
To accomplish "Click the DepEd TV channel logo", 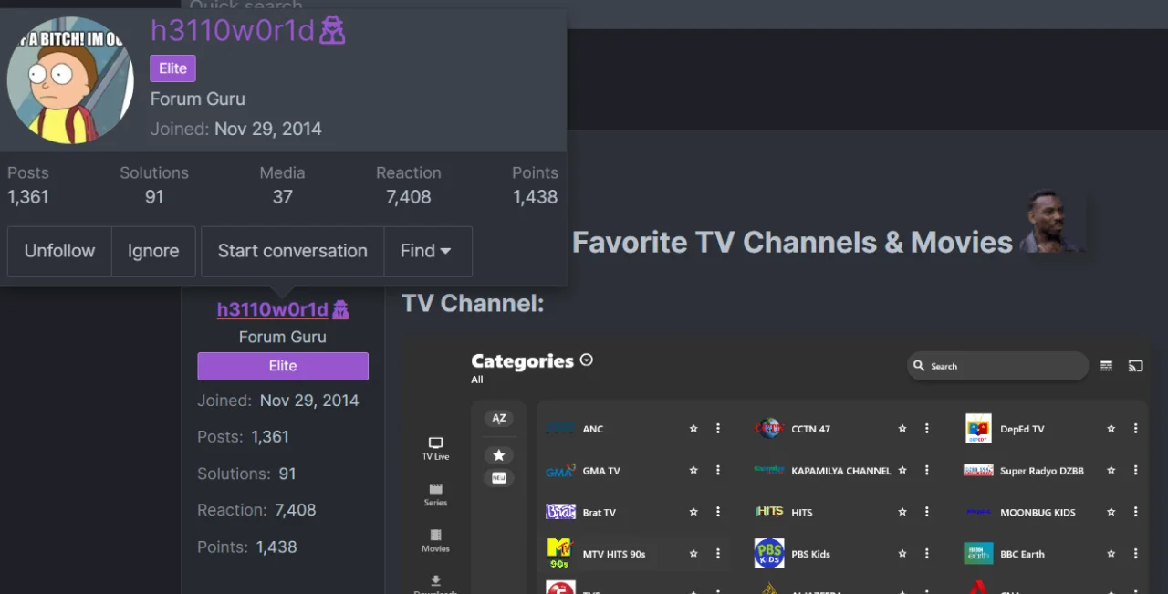I will pyautogui.click(x=978, y=428).
